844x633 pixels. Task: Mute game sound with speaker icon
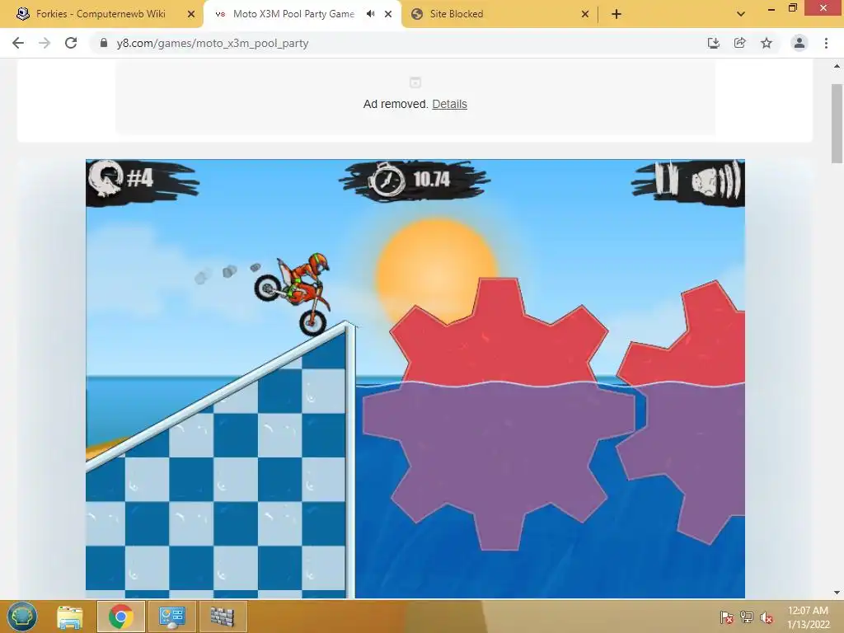tap(716, 181)
